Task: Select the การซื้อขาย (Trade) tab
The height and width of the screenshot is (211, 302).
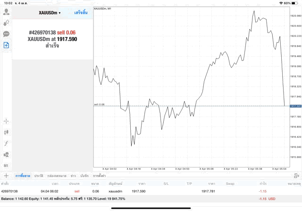Action: pos(22,176)
